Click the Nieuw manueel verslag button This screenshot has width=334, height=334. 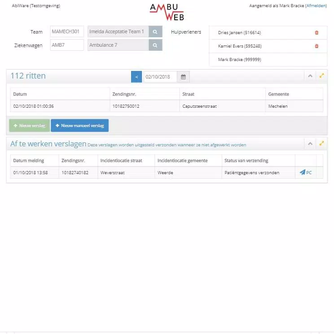(79, 126)
